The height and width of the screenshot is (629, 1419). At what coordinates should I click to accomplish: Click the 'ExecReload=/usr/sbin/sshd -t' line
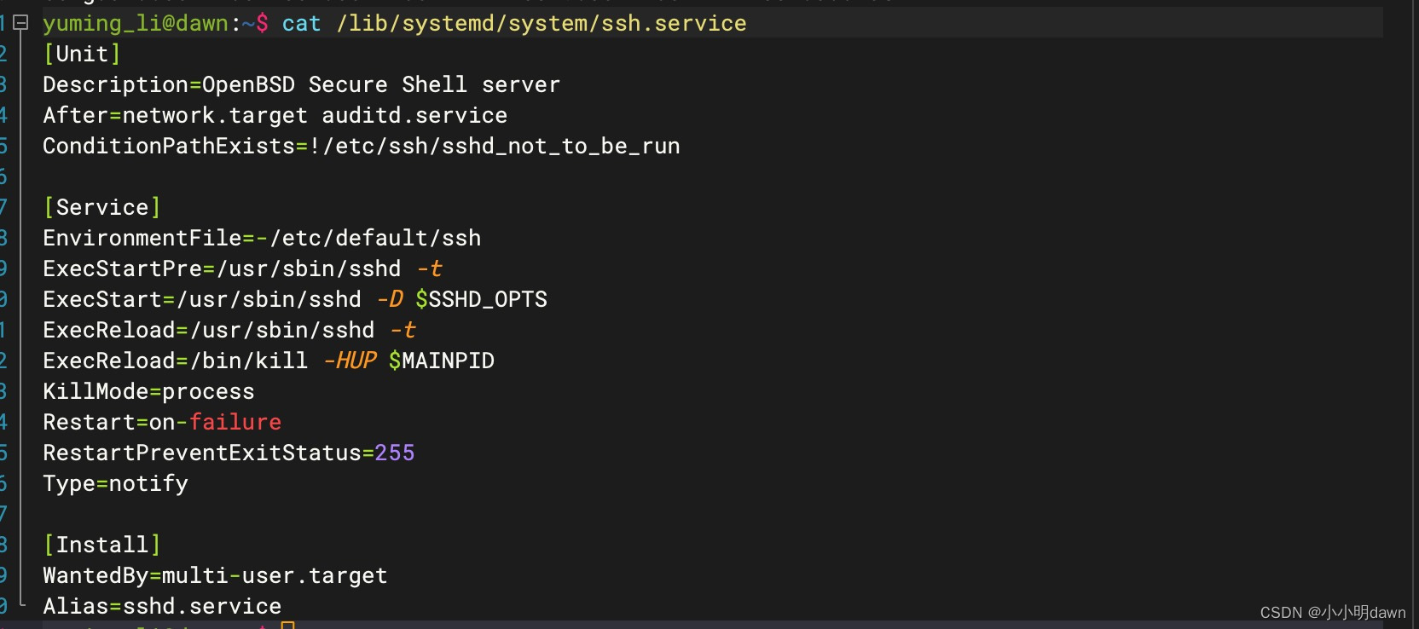[x=229, y=330]
